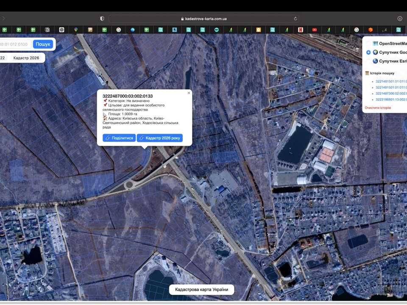
Task: Click the globe icon beside Супутник Google
Action: click(375, 52)
